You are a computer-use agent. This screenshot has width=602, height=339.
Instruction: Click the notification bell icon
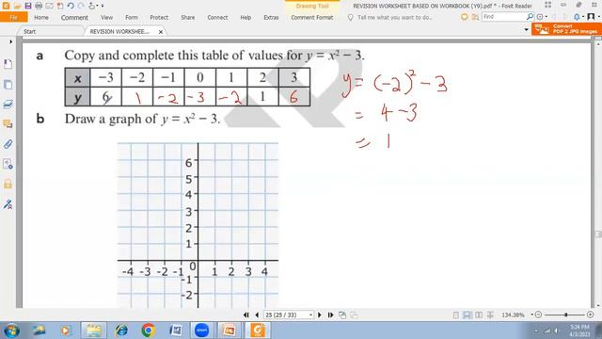point(577,17)
